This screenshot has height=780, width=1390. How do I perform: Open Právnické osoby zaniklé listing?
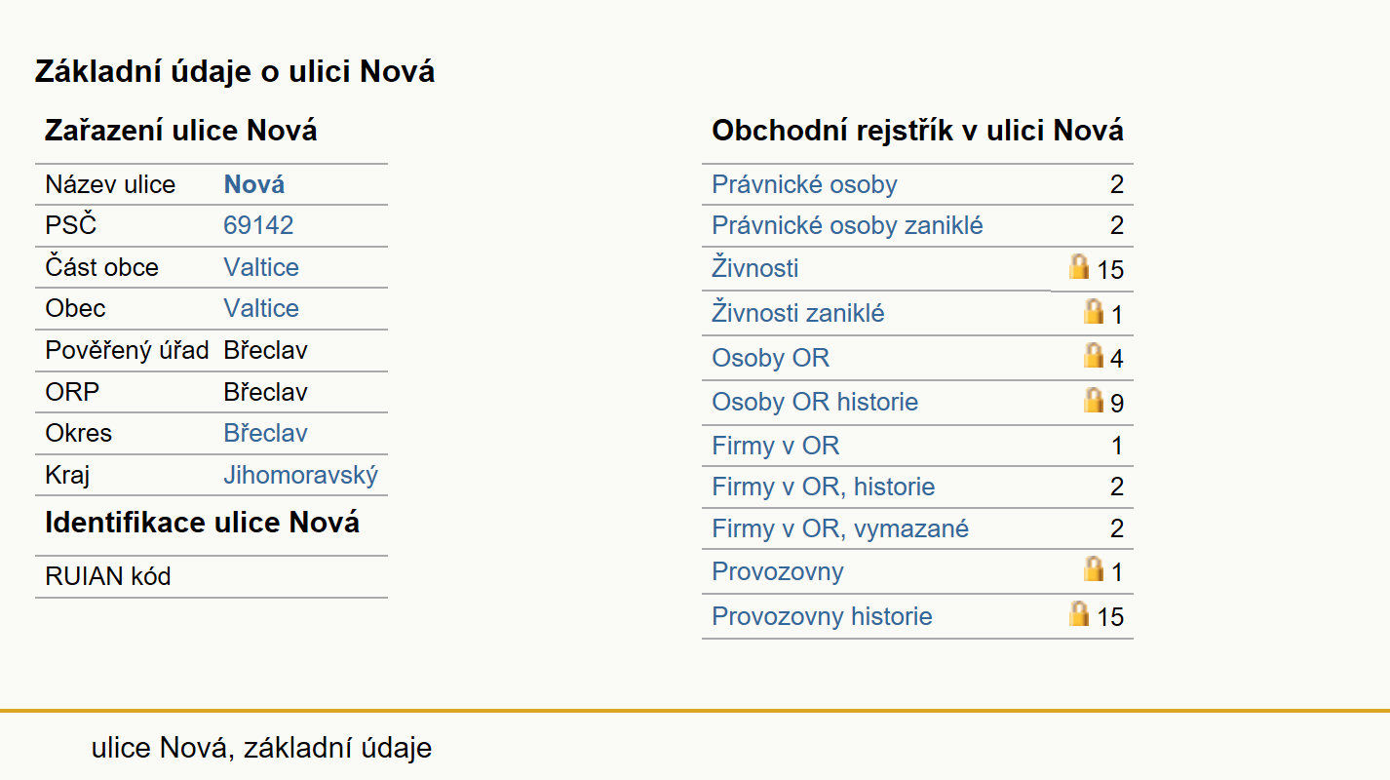(x=847, y=226)
